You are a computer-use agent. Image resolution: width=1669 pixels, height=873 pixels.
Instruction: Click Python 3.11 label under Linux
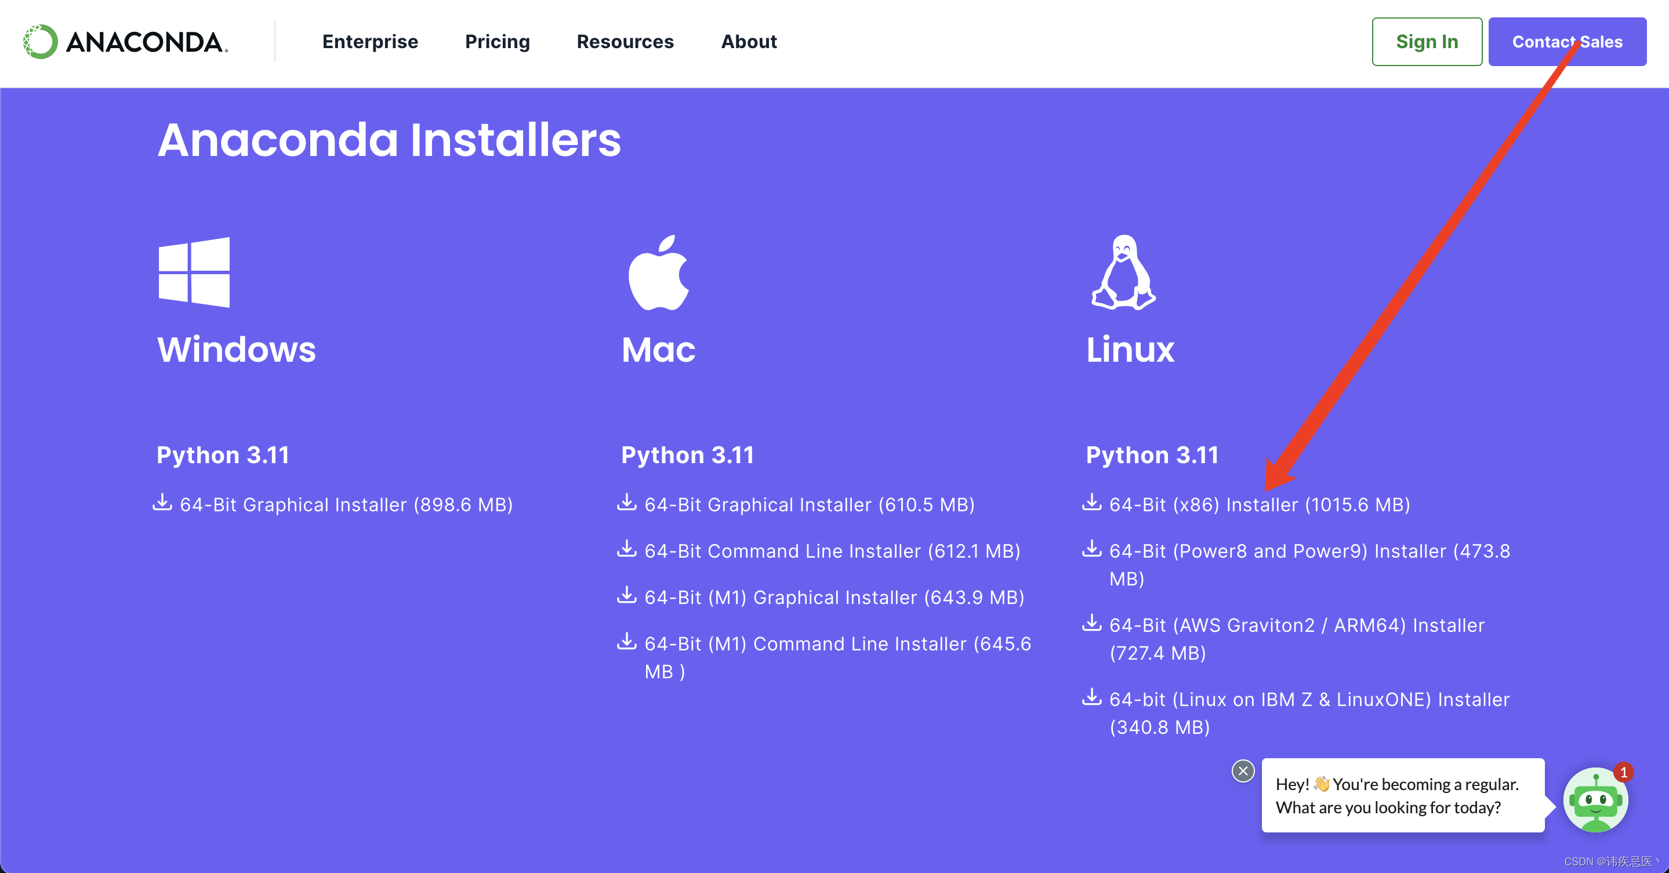click(x=1152, y=454)
